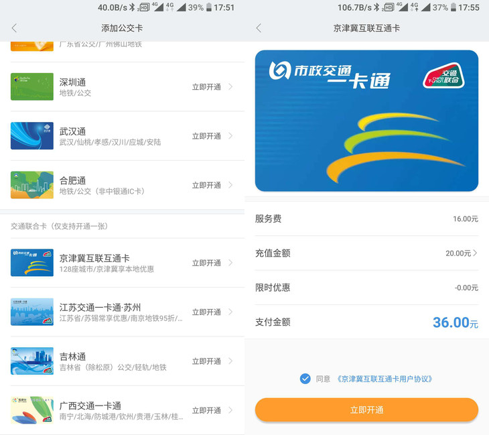Open chevron arrow on 深圳通 row

click(x=231, y=86)
